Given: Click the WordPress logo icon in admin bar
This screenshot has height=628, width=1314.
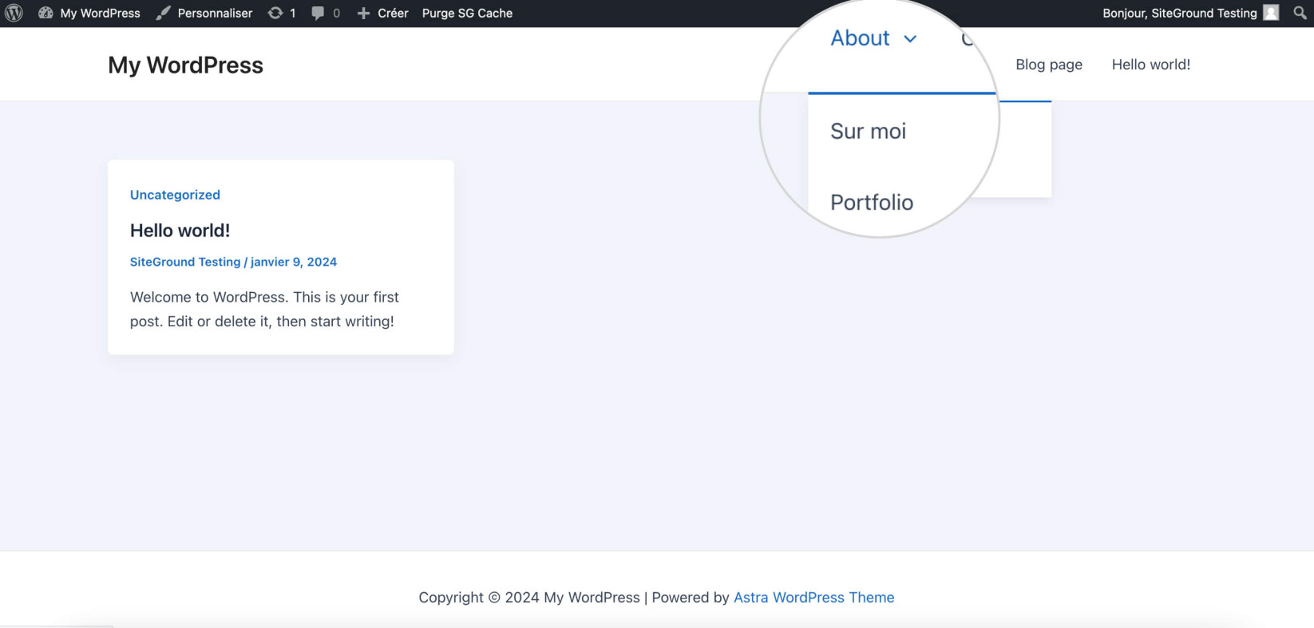Looking at the screenshot, I should (x=14, y=13).
